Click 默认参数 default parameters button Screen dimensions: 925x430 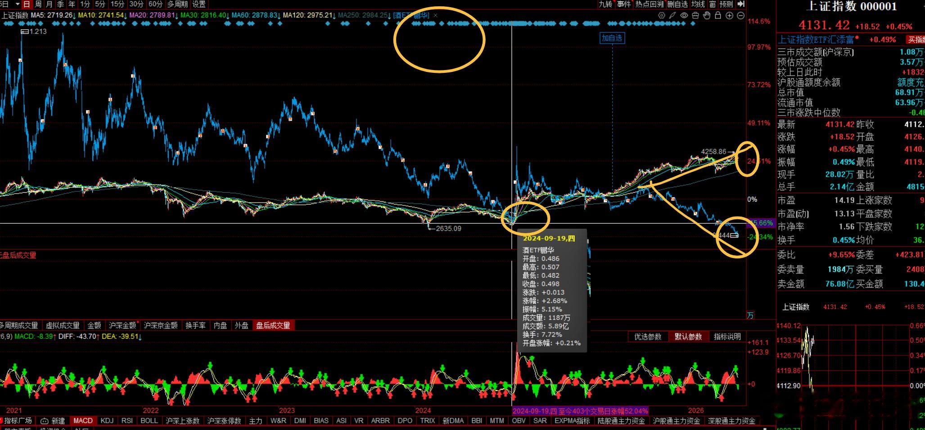[x=688, y=337]
